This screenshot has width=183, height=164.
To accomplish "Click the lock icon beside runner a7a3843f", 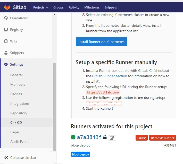I will point(105,137).
